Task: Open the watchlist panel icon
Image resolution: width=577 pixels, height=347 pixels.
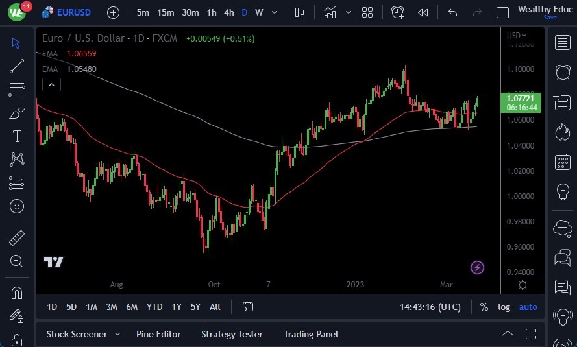Action: (x=562, y=42)
